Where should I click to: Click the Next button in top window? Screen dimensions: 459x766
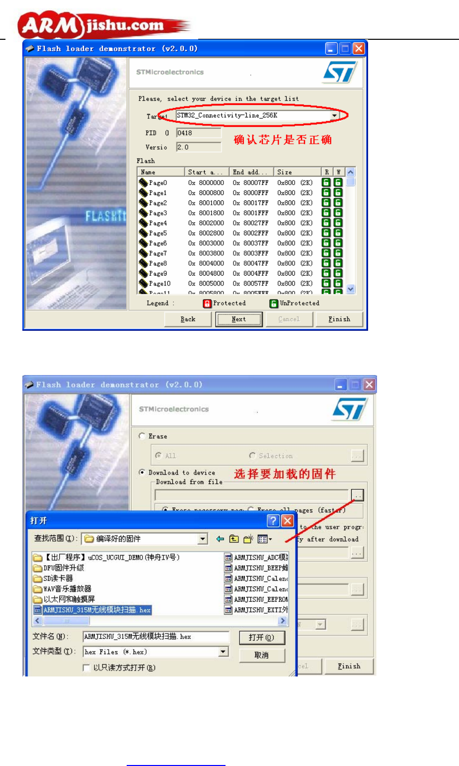coord(238,319)
